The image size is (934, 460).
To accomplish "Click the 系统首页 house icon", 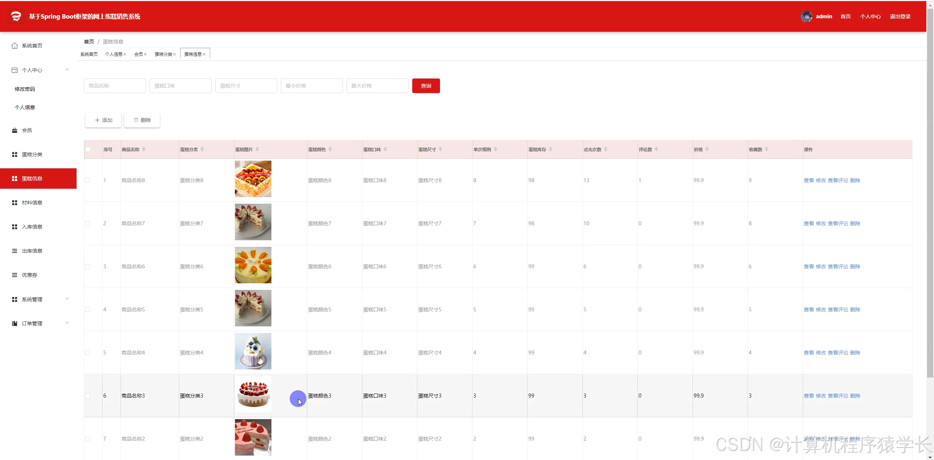I will pyautogui.click(x=15, y=46).
